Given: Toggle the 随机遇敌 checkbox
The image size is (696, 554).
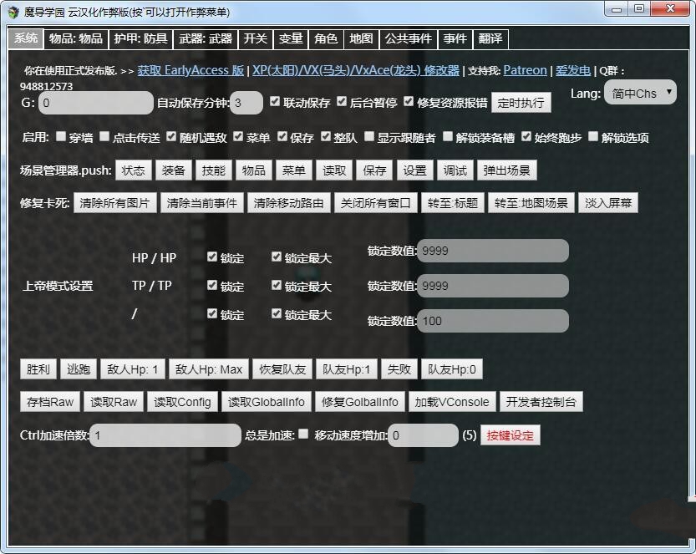Looking at the screenshot, I should tap(171, 136).
